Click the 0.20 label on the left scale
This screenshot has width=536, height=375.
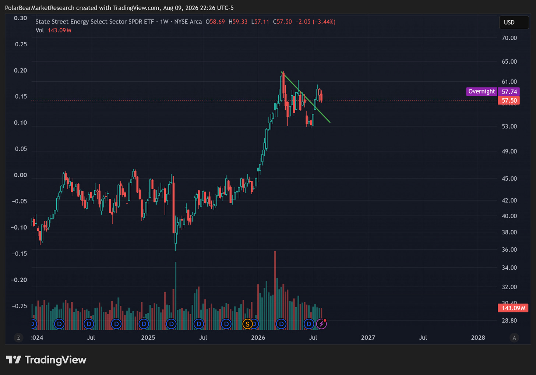pos(21,70)
